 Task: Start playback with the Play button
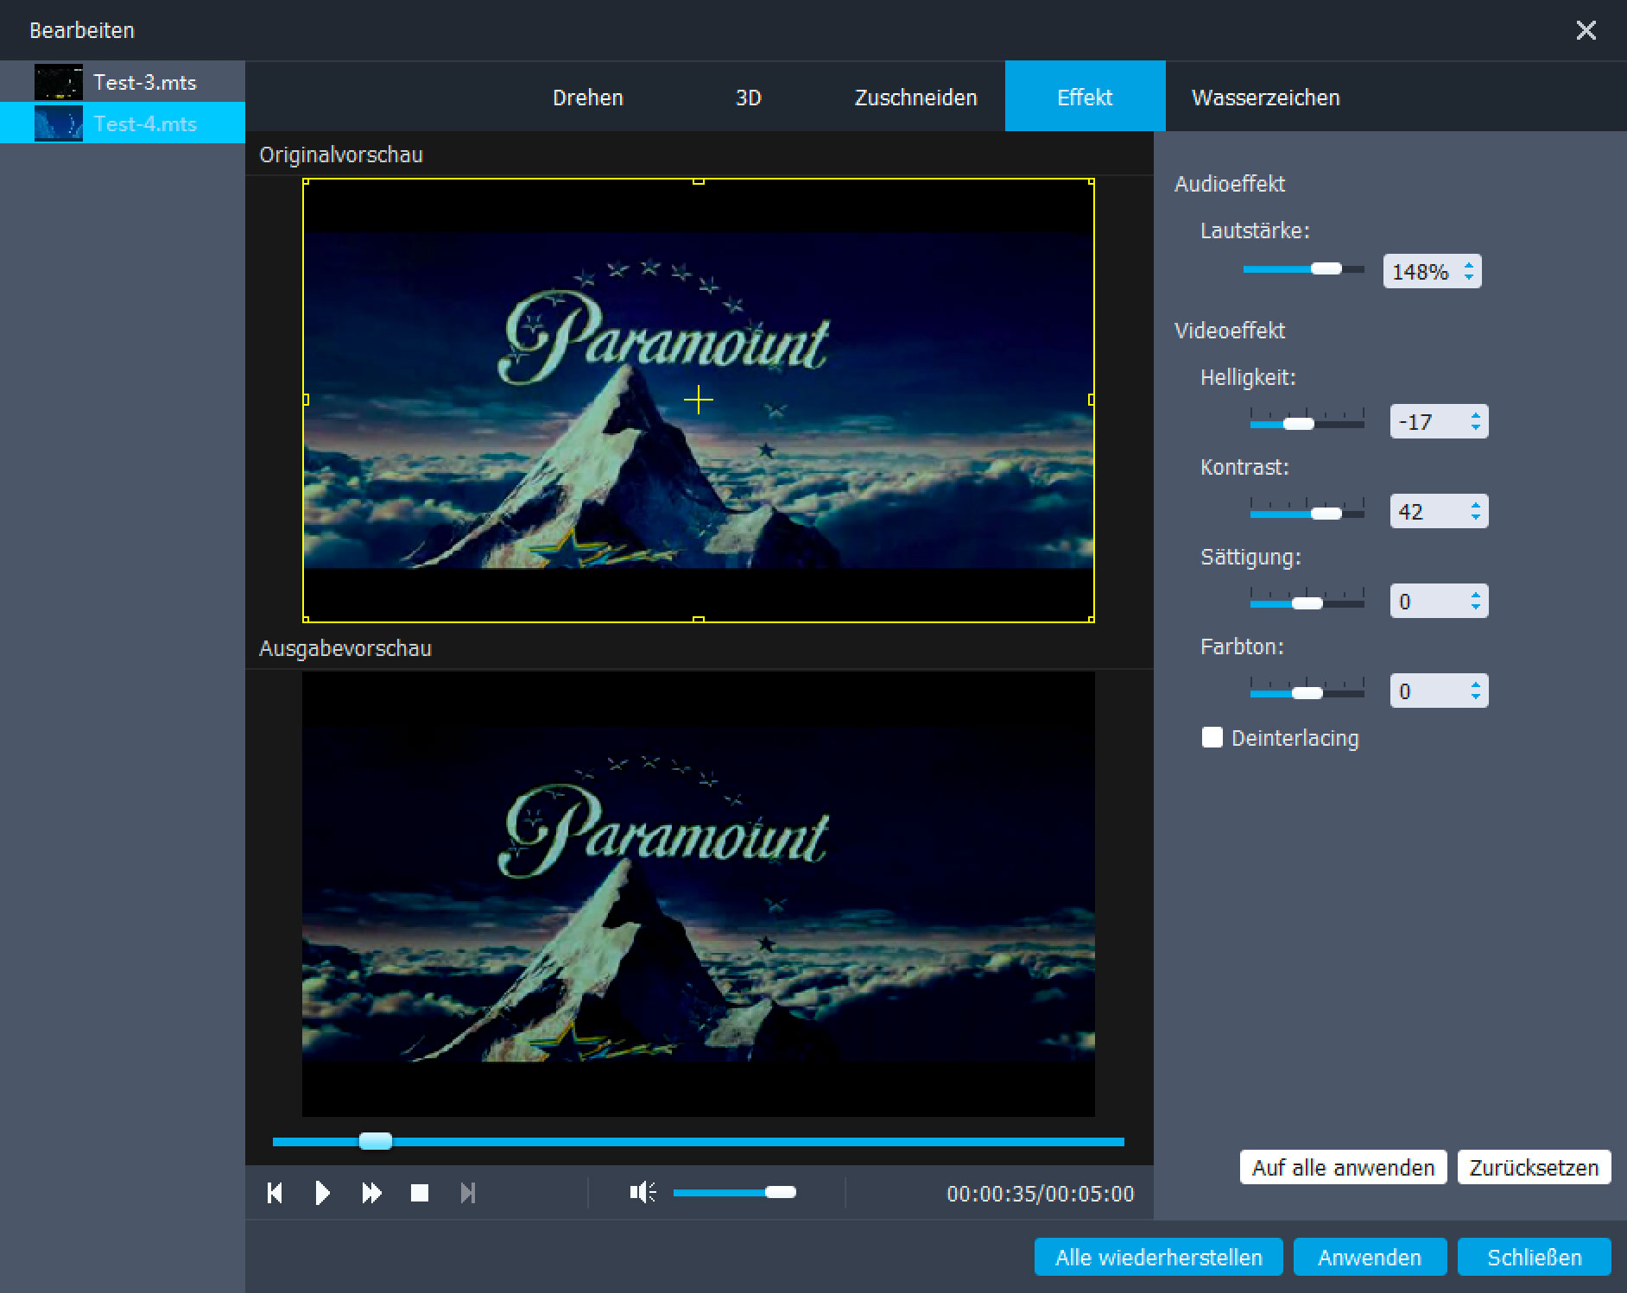click(x=322, y=1193)
